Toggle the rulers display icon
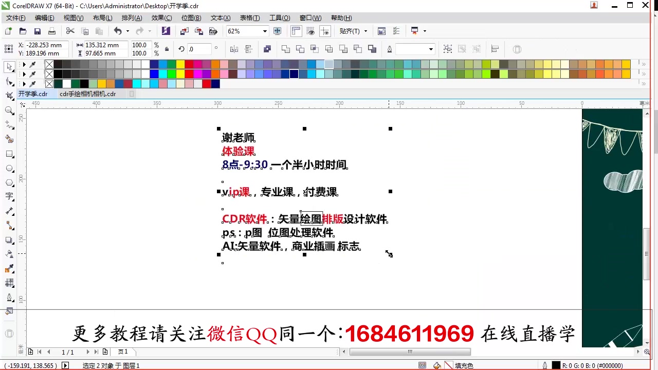658x370 pixels. (x=296, y=31)
